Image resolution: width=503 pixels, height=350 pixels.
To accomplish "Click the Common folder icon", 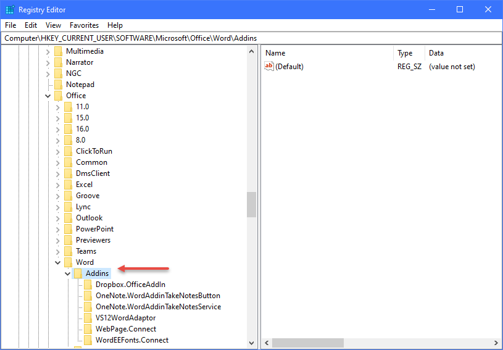I will [x=68, y=162].
